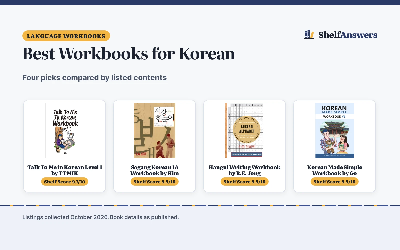This screenshot has width=400, height=250.
Task: Click Shelf Score badge under Korean Made Simple
Action: coord(335,182)
